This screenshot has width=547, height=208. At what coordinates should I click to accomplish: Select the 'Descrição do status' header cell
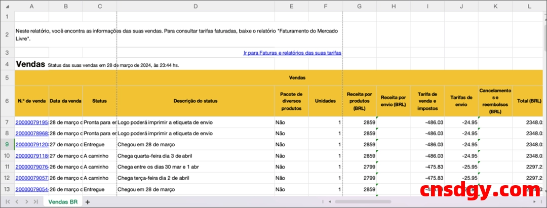(x=196, y=101)
